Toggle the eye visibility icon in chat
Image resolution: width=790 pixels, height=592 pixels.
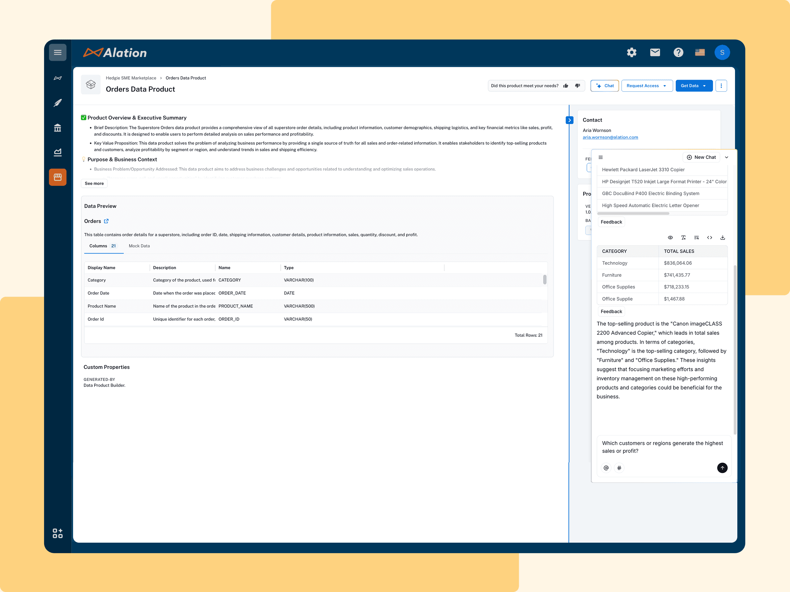click(671, 238)
